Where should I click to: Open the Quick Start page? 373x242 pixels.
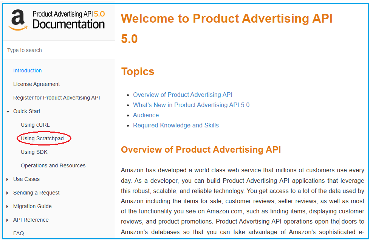coord(26,111)
